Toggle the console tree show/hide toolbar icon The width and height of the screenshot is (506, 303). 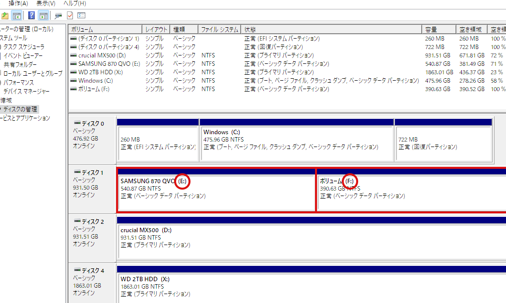[16, 15]
